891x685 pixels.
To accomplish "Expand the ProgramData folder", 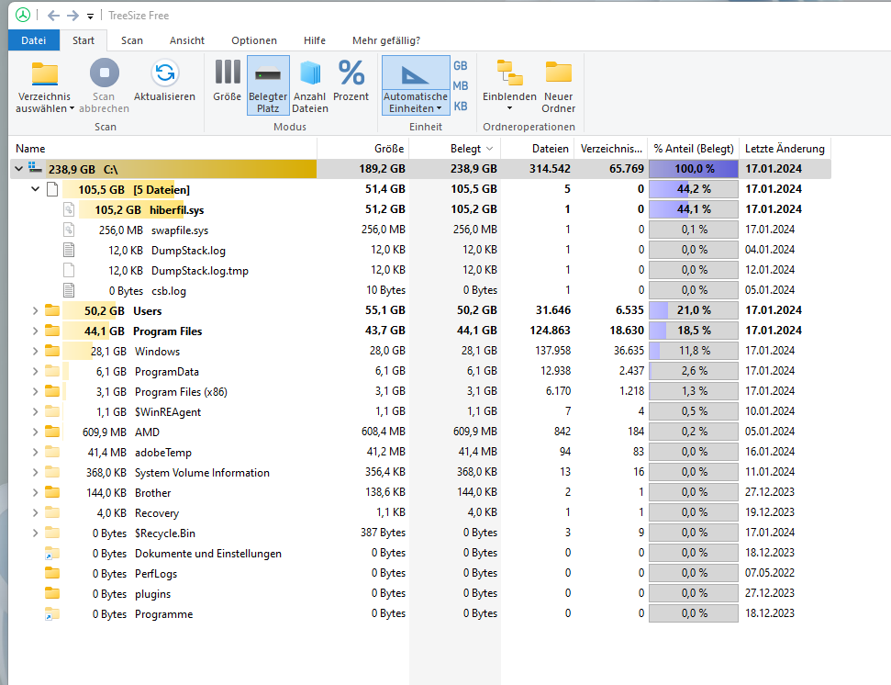I will point(35,371).
